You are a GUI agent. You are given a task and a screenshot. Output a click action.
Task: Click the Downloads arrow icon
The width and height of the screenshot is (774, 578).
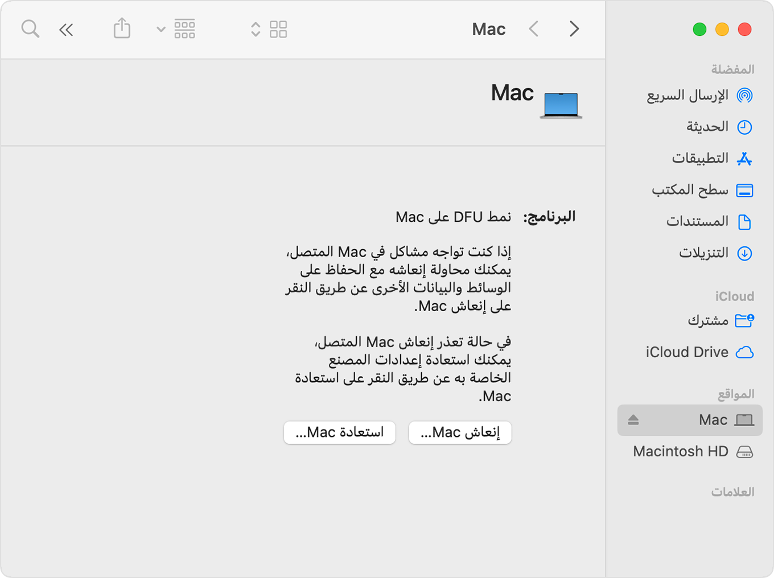click(744, 253)
